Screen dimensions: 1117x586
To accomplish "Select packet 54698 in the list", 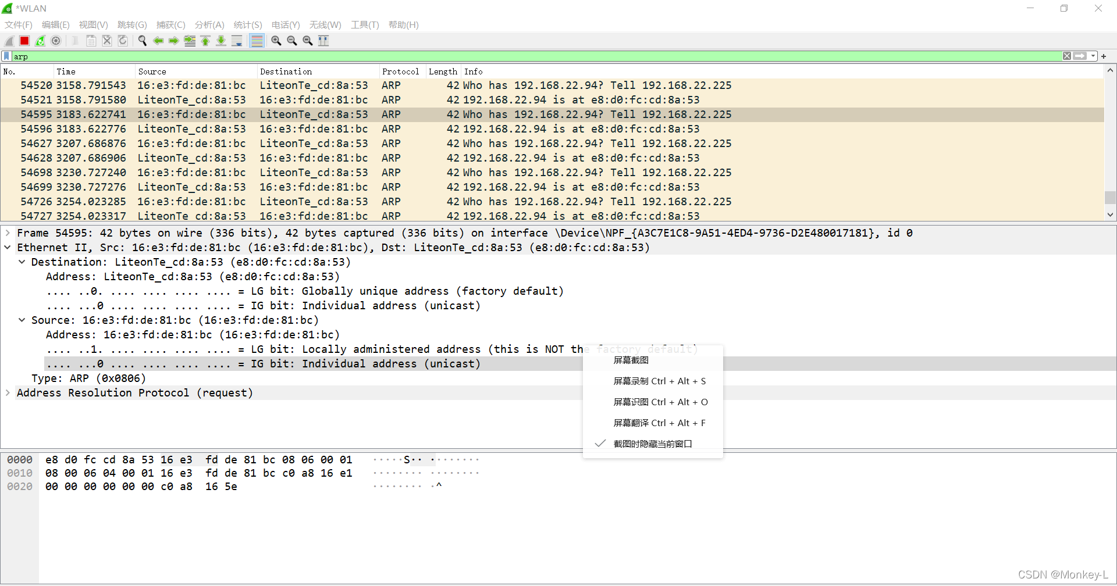I will click(x=552, y=173).
